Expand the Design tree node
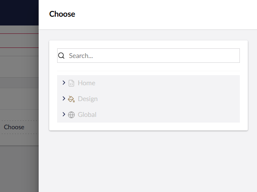 coord(64,98)
